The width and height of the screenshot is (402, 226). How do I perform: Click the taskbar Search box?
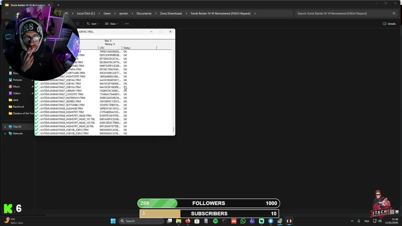click(x=141, y=221)
